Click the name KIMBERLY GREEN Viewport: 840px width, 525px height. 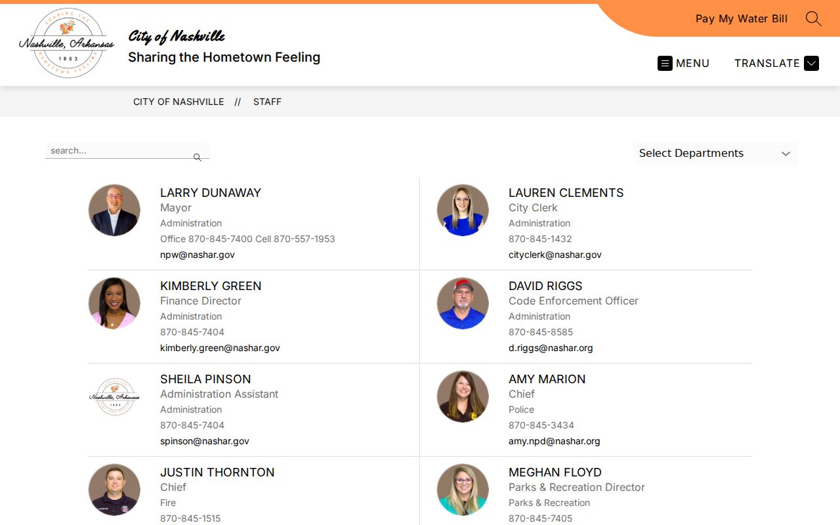[211, 286]
